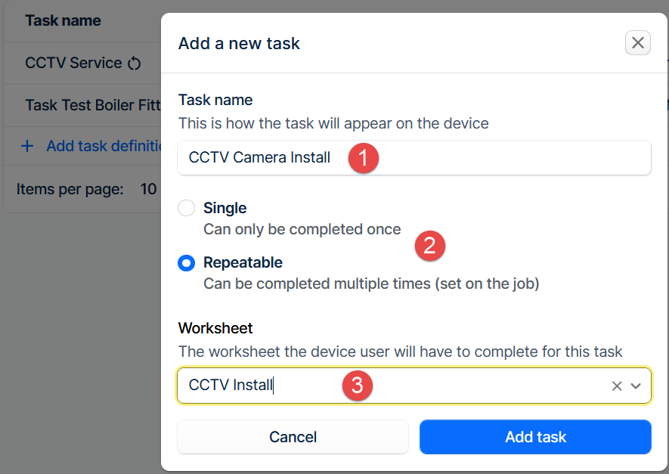This screenshot has height=474, width=669.
Task: Click the red number 2 badge
Action: tap(430, 245)
